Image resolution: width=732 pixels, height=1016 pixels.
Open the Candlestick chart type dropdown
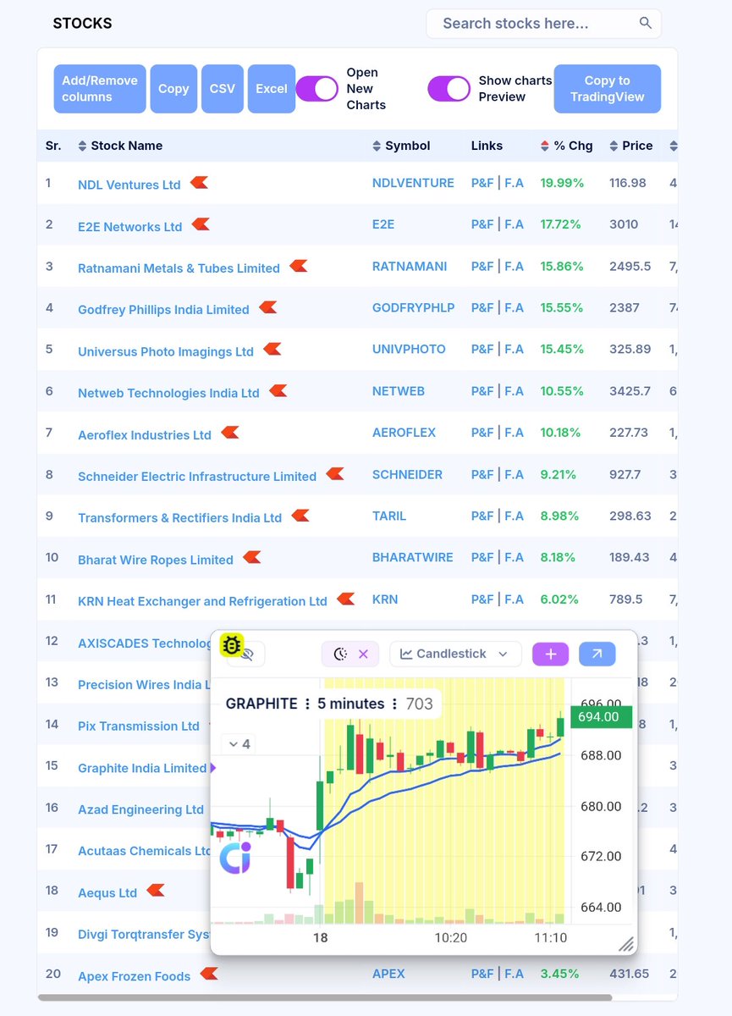point(454,653)
